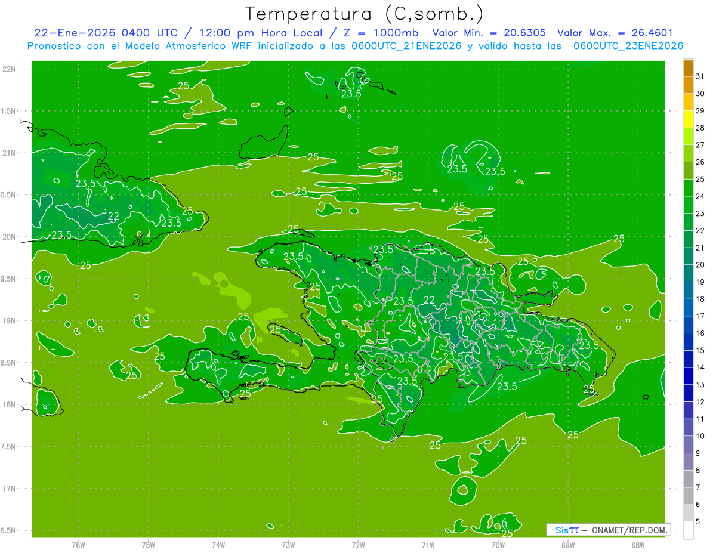Click the legend scale value '17'
716x553 pixels.
700,316
